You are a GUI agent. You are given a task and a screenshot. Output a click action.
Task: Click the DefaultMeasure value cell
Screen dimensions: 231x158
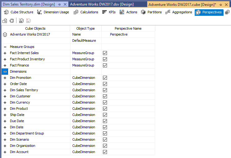(x=128, y=41)
